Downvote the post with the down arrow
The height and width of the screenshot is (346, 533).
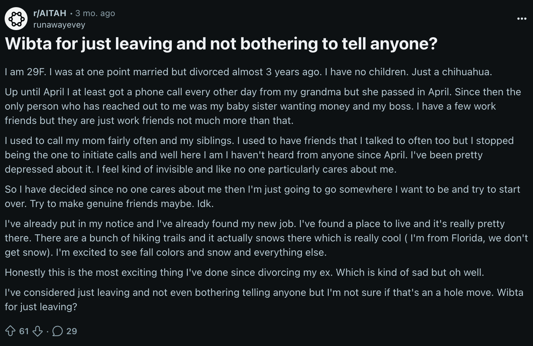point(38,331)
